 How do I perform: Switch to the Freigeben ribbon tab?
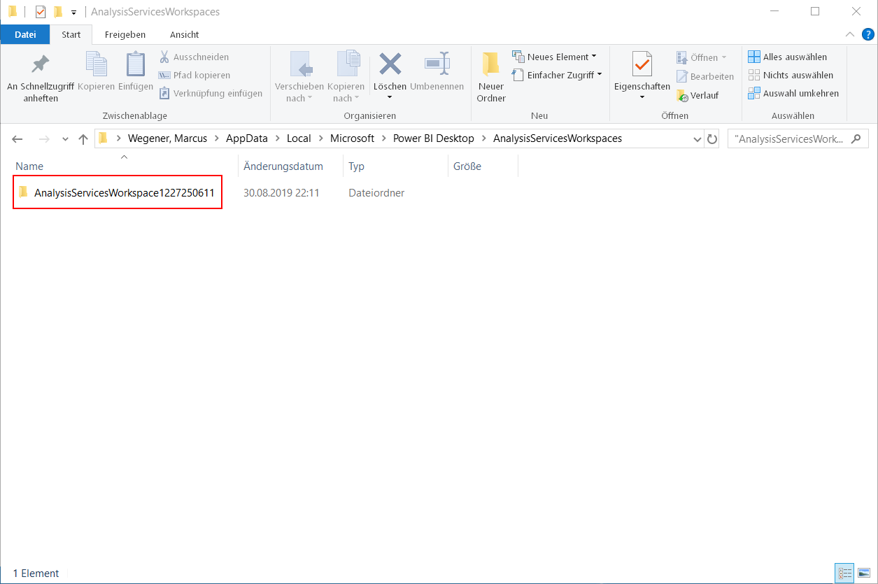125,34
